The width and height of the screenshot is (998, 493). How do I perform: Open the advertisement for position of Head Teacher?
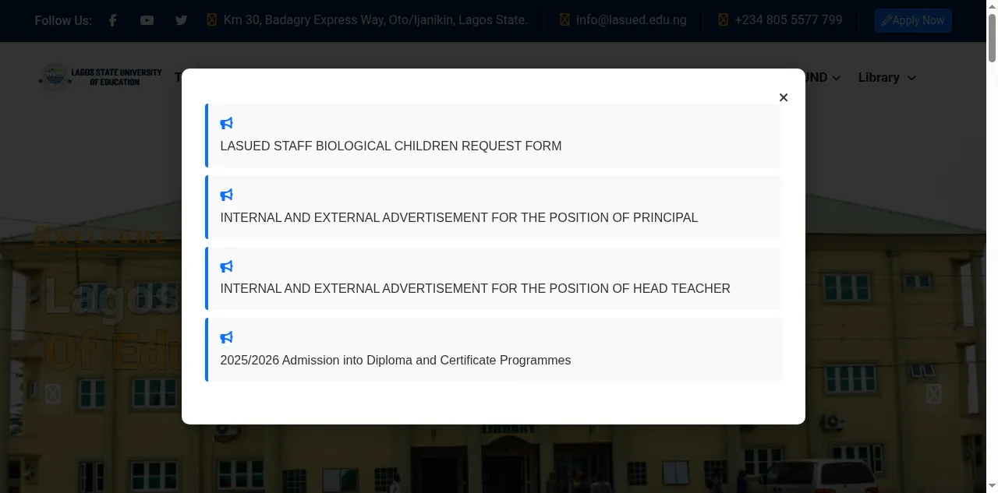476,288
